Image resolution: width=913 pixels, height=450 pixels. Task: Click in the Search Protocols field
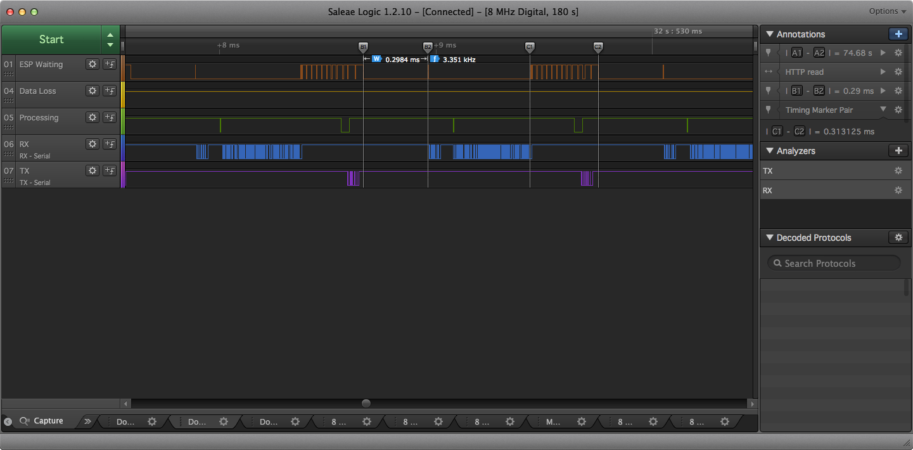click(834, 263)
